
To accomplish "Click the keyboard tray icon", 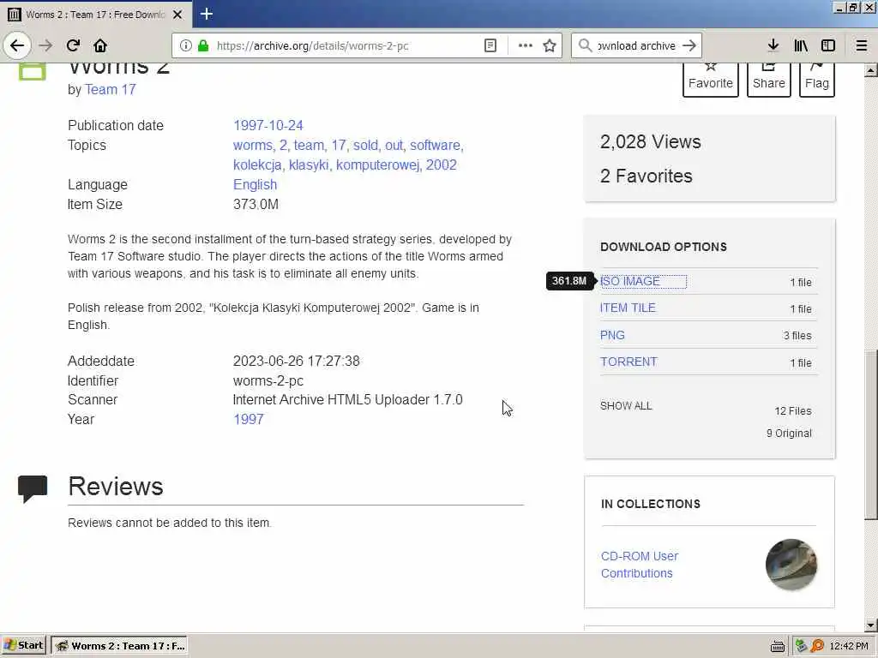I will click(777, 646).
